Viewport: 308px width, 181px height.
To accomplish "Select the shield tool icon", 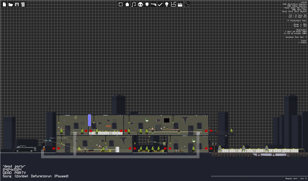I will 147,4.
